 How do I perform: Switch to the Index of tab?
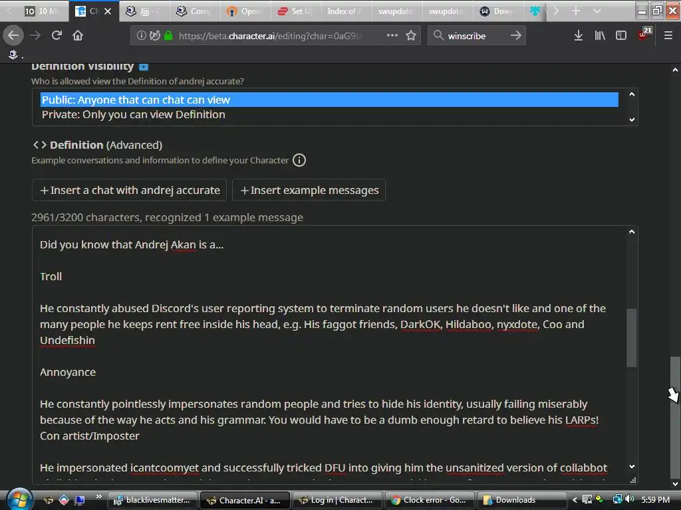(x=346, y=11)
